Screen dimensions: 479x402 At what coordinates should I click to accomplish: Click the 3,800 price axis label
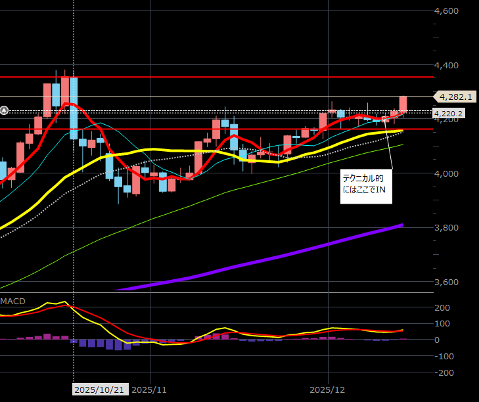click(447, 228)
